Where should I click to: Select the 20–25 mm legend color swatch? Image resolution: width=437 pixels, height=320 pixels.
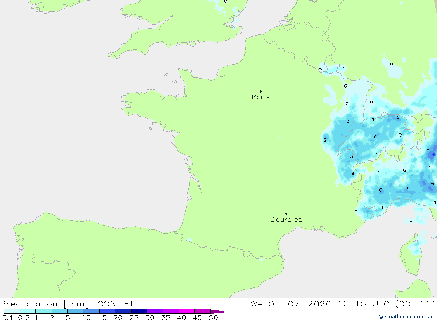[123, 311]
